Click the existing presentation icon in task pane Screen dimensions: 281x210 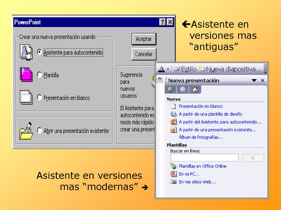point(173,130)
